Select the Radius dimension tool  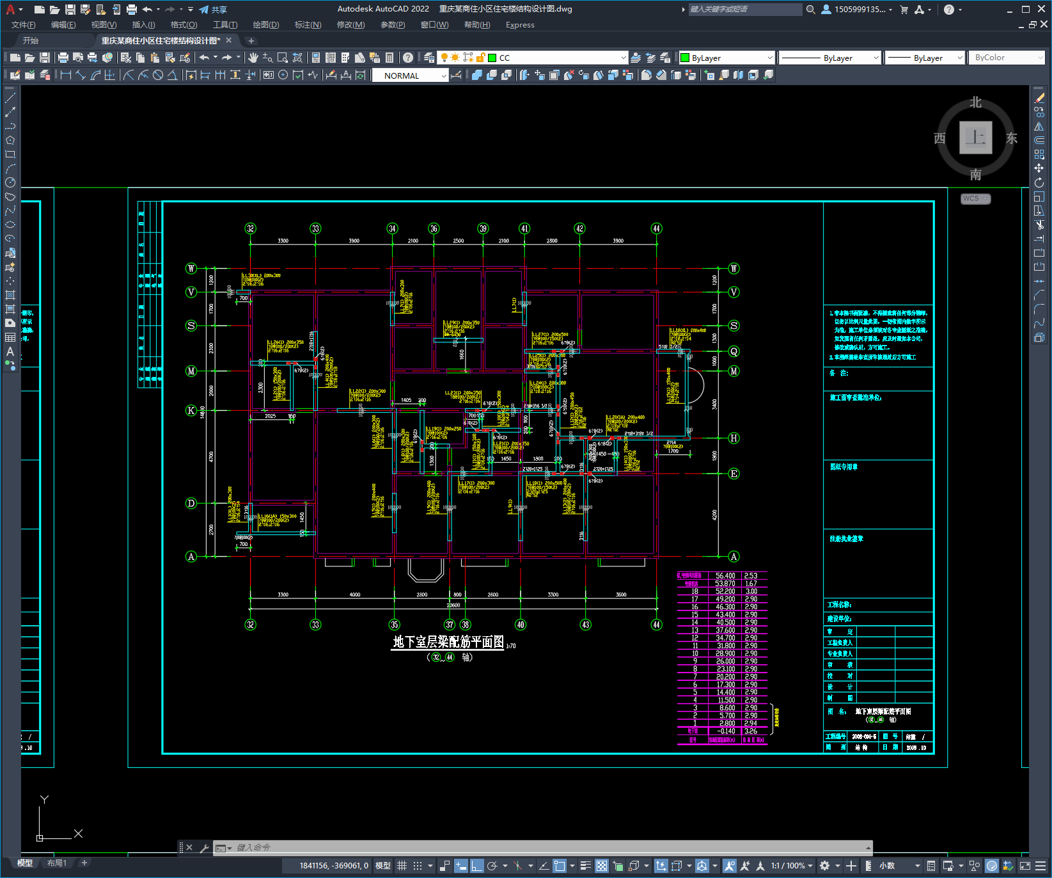(x=129, y=75)
